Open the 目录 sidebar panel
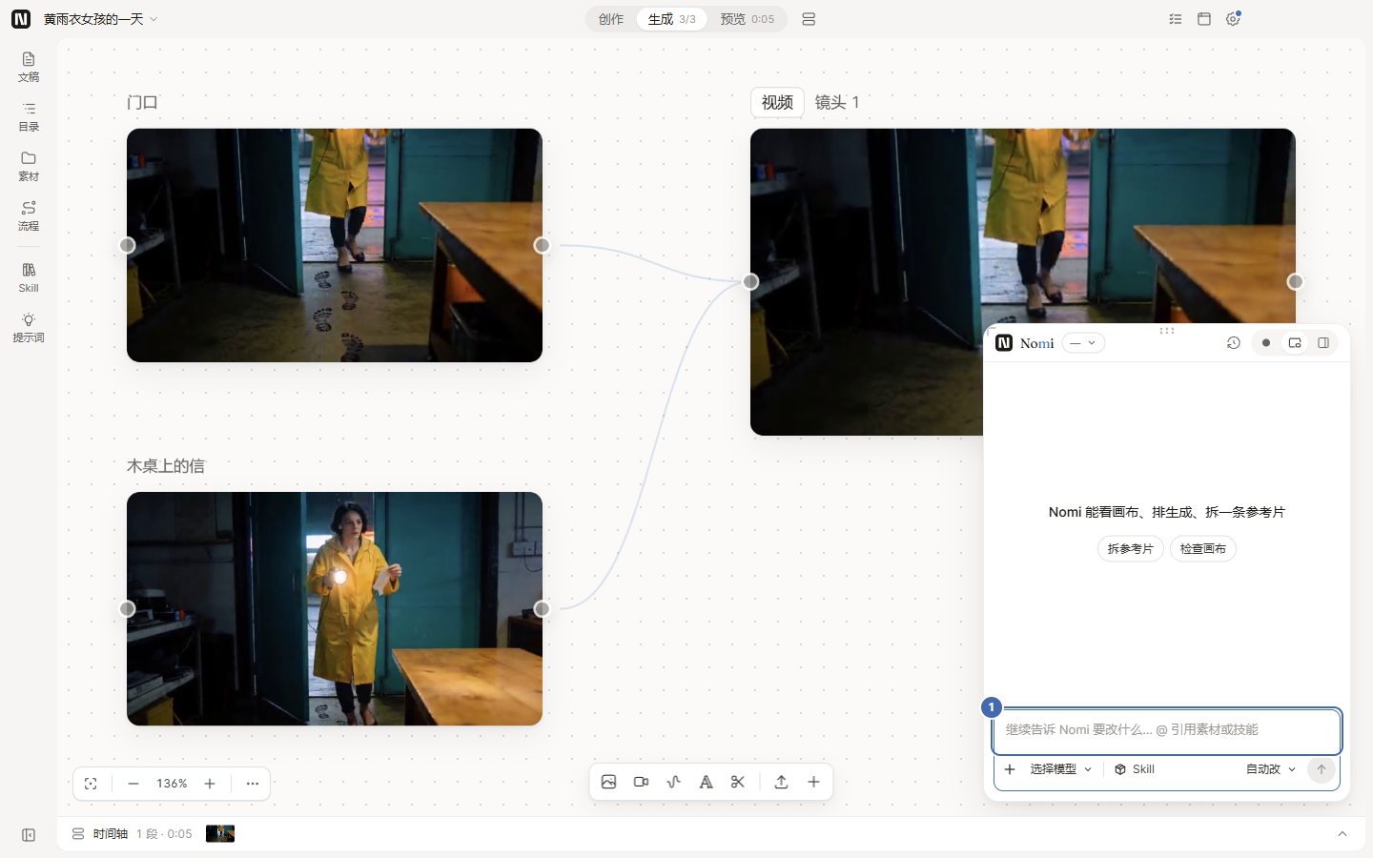Image resolution: width=1373 pixels, height=858 pixels. [29, 116]
